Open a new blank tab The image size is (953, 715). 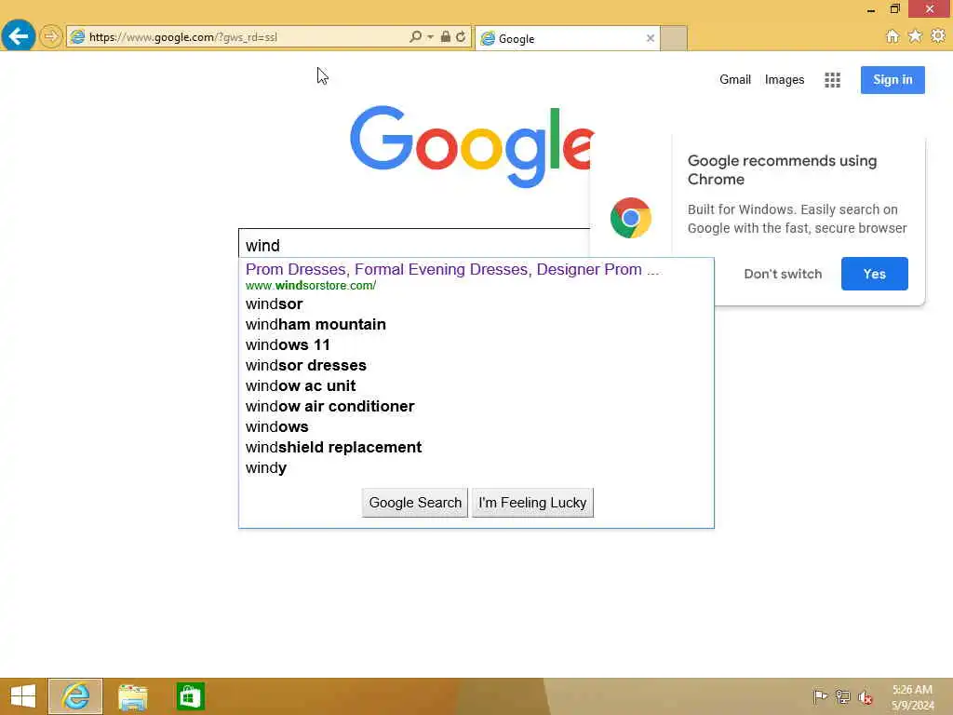coord(674,38)
